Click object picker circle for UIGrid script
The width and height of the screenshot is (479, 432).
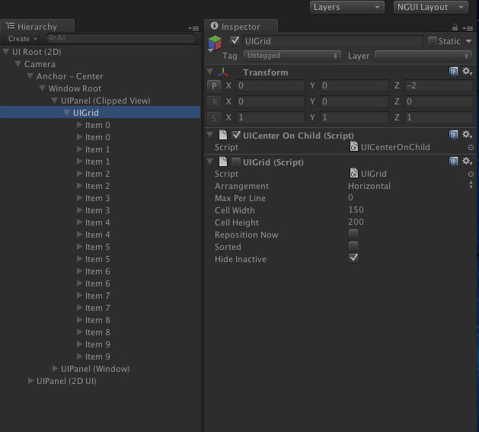pos(471,174)
